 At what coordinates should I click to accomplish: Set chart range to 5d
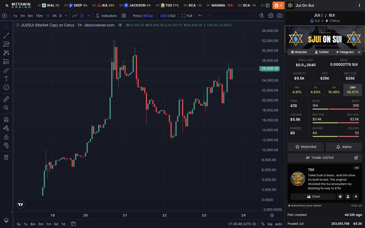click(56, 224)
